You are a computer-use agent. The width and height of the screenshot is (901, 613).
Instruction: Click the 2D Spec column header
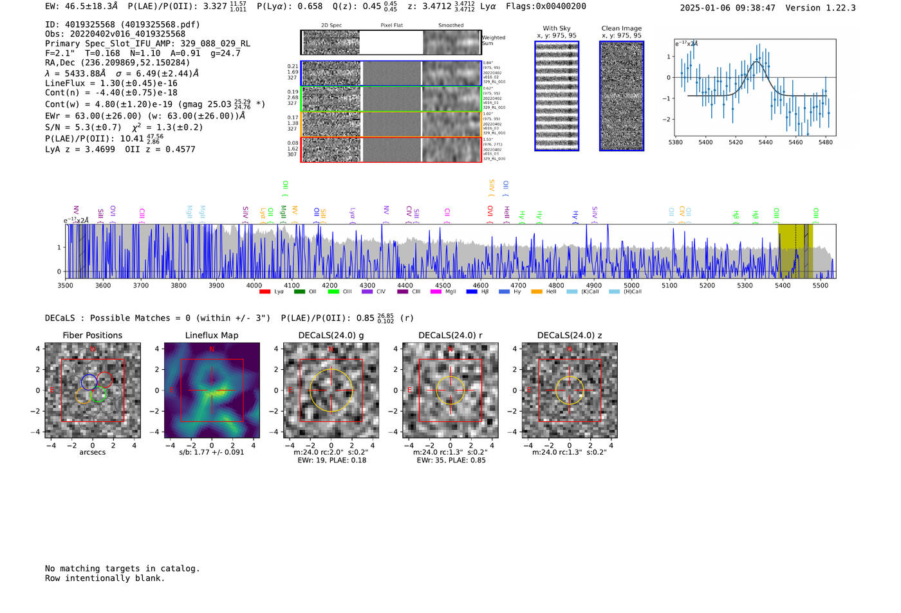[331, 26]
